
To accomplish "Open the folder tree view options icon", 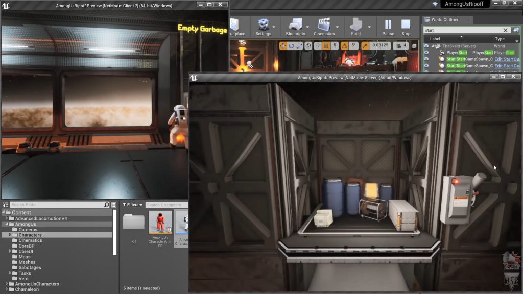I will coord(114,205).
